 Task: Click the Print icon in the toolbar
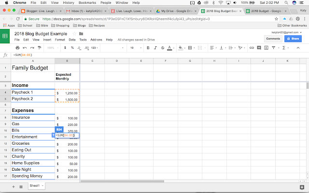point(17,48)
